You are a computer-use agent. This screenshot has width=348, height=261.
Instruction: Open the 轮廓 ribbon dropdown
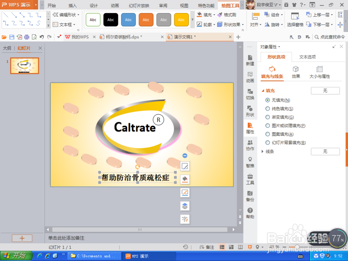[x=206, y=24]
